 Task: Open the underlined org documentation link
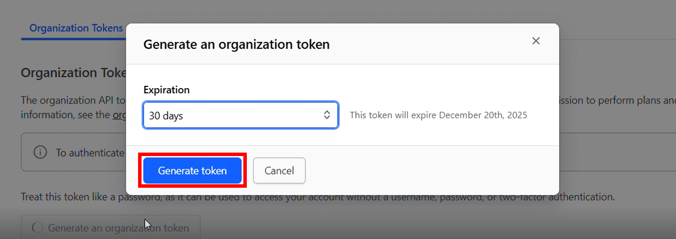pos(119,115)
